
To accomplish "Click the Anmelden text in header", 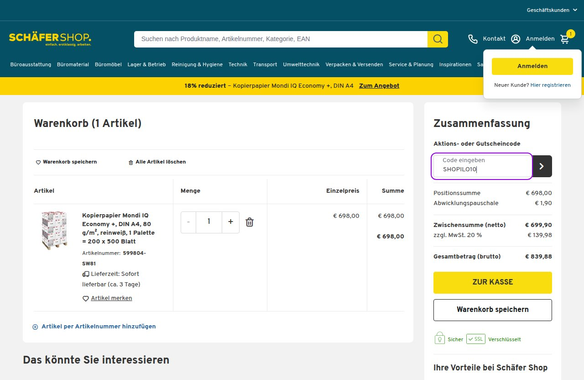I will (x=540, y=39).
